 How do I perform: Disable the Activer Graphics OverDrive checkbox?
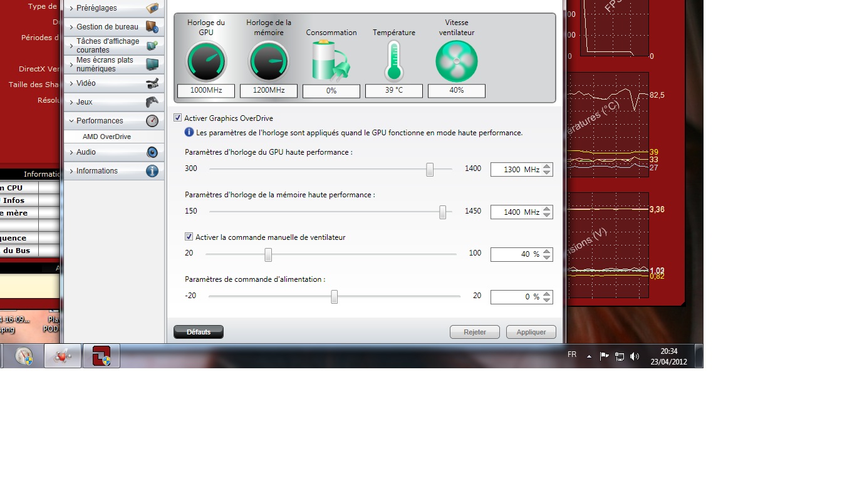pos(178,118)
